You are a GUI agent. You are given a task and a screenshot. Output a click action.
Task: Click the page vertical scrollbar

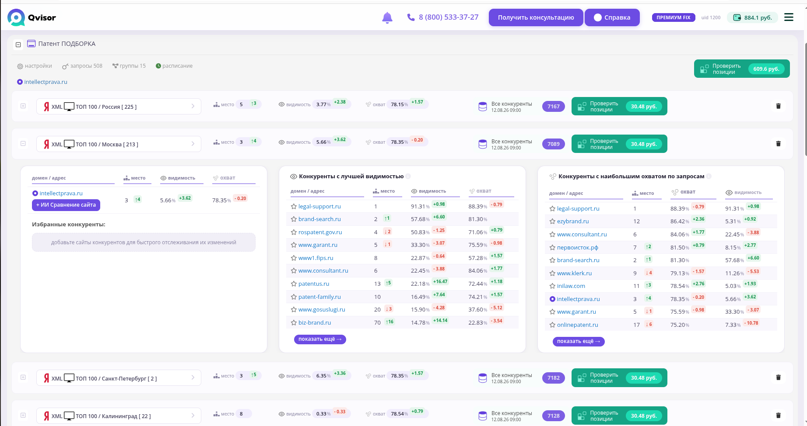pos(805,100)
